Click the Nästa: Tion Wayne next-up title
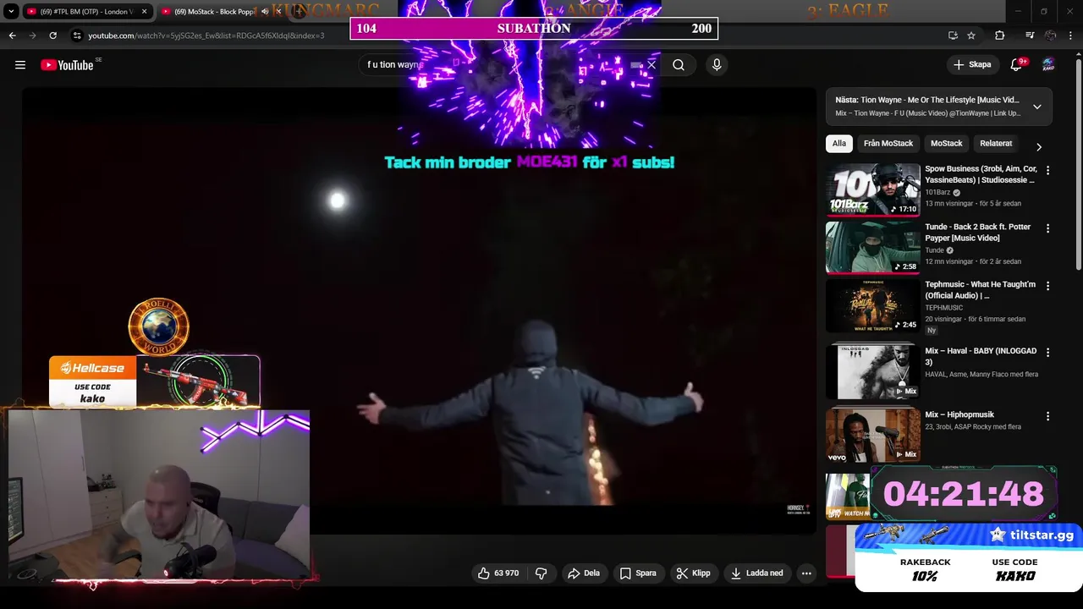Screen dimensions: 1083x609 [x=927, y=100]
